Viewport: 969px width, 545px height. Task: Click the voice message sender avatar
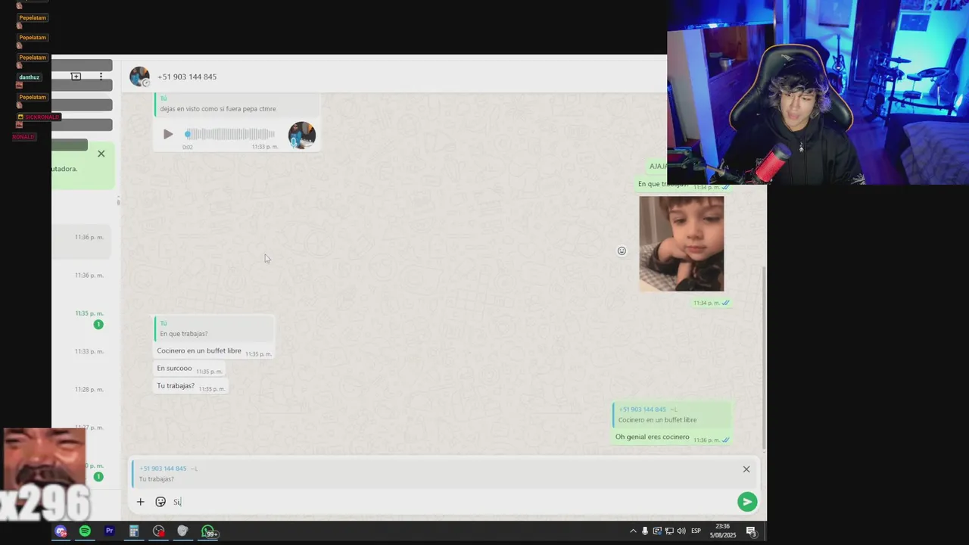(302, 135)
